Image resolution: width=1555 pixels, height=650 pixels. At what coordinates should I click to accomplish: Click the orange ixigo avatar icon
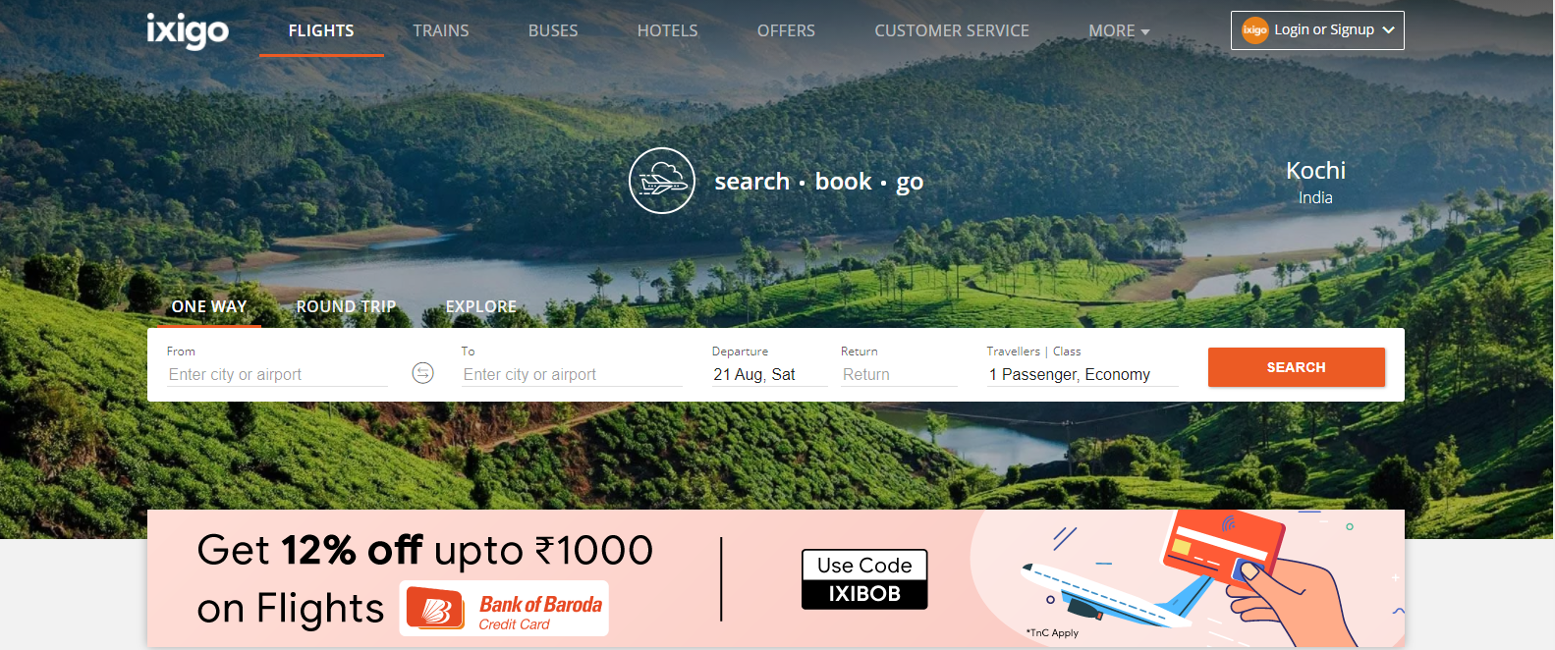(1255, 30)
